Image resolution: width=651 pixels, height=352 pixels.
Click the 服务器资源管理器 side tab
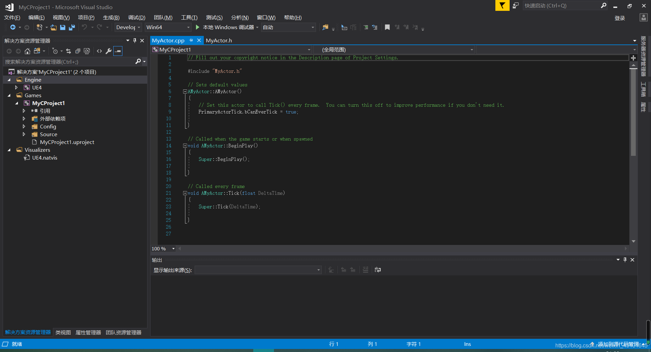point(643,56)
